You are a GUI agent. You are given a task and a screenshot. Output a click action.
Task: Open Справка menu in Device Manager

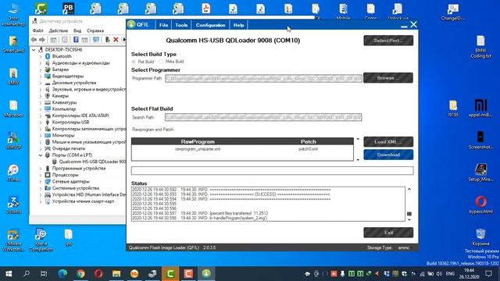click(x=95, y=30)
